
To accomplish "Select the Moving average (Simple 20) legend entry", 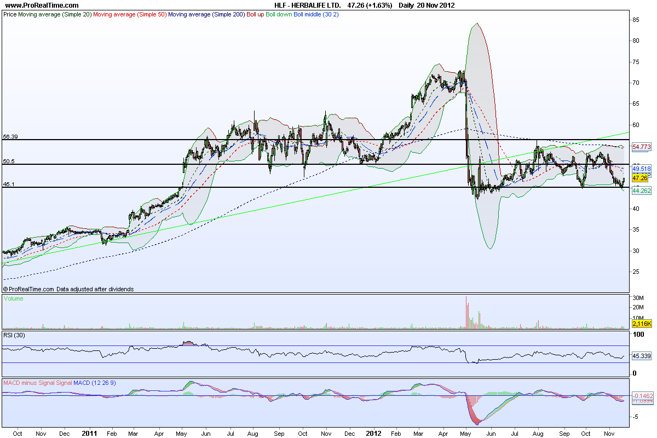I will 55,15.
